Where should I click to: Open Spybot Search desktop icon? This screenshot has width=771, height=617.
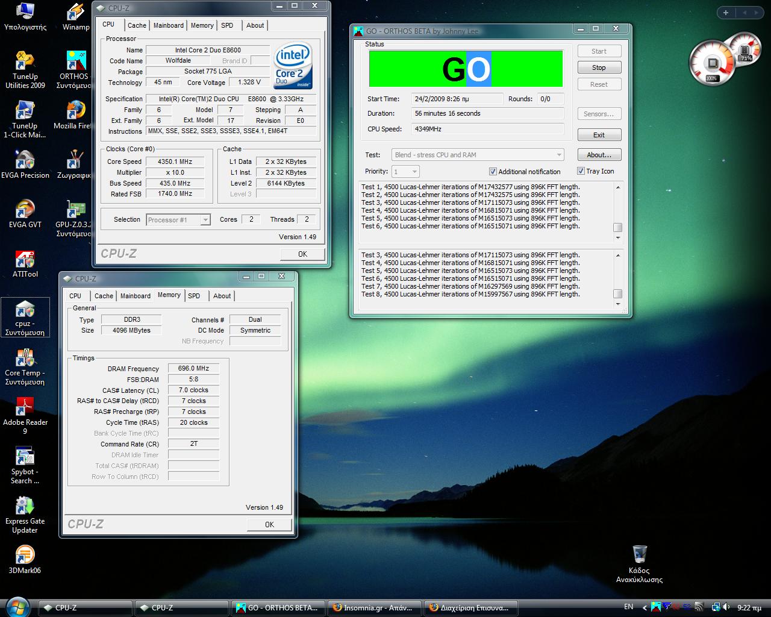[x=25, y=466]
